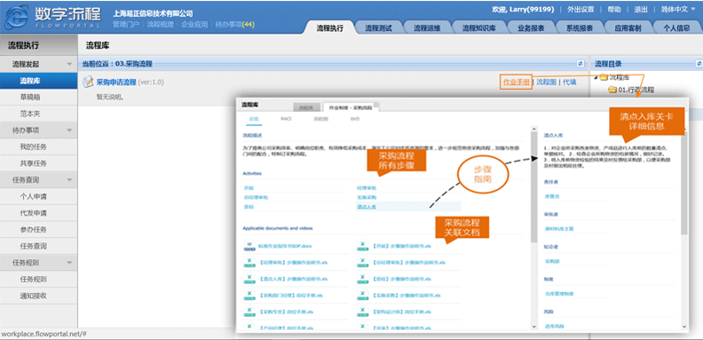Select the 清点入库 activity link

367,207
